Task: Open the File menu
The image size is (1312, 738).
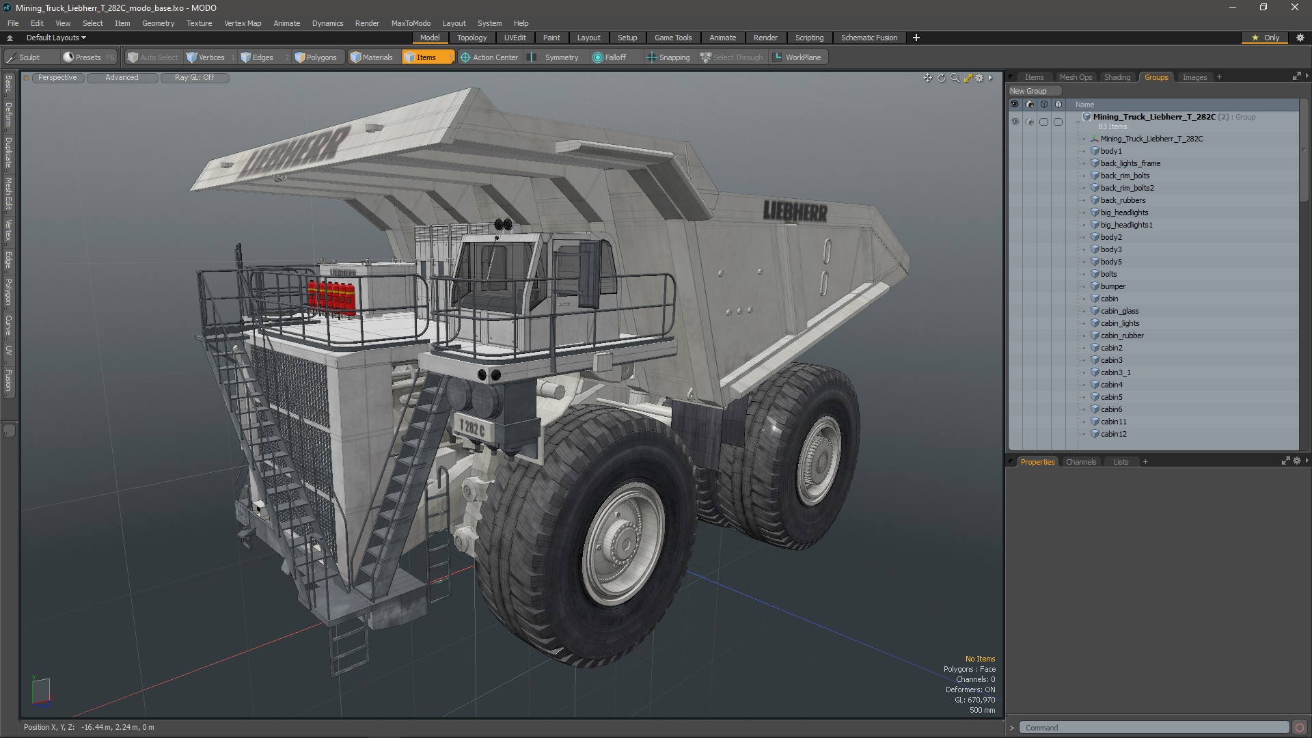Action: pos(13,23)
